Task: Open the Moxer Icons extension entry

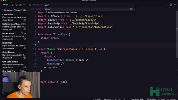Action: (14, 36)
